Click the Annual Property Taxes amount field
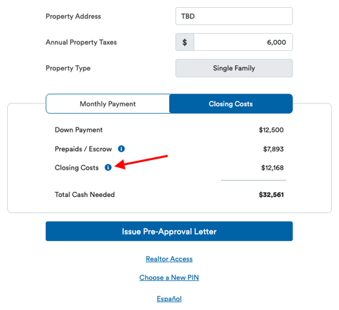 click(243, 42)
